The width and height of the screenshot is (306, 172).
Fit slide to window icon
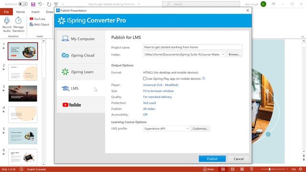point(301,169)
